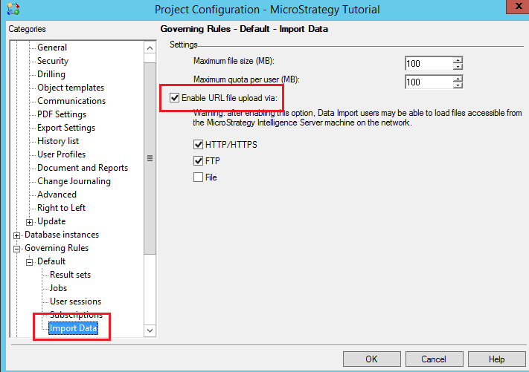
Task: Select the Result sets category
Action: tap(70, 275)
